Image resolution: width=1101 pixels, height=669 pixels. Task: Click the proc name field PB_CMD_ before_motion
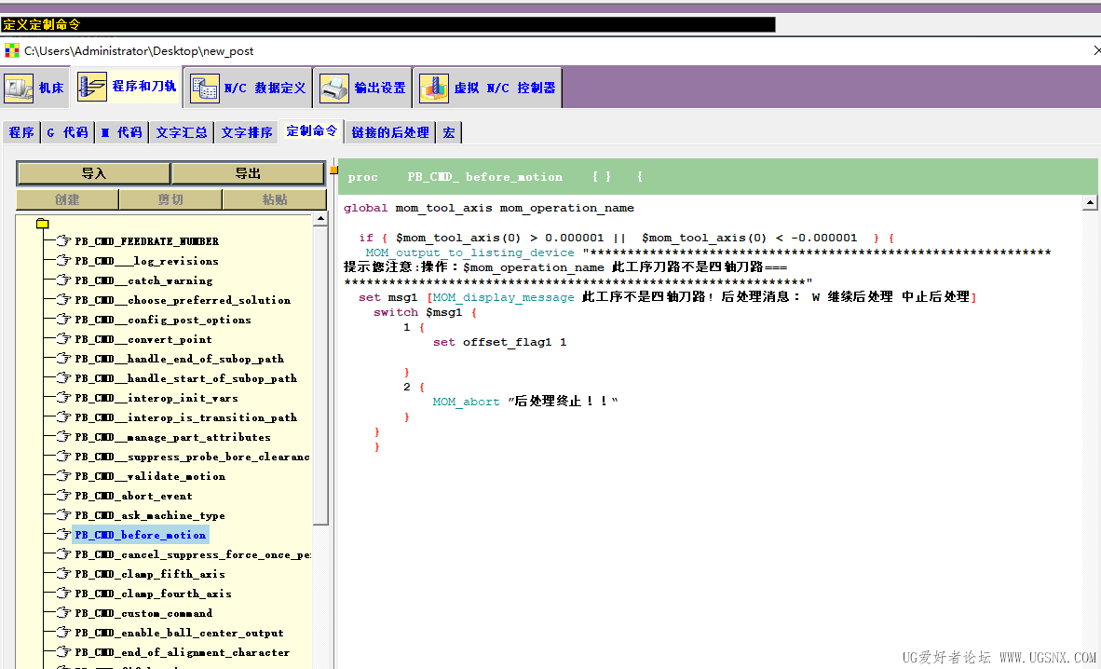[x=485, y=177]
